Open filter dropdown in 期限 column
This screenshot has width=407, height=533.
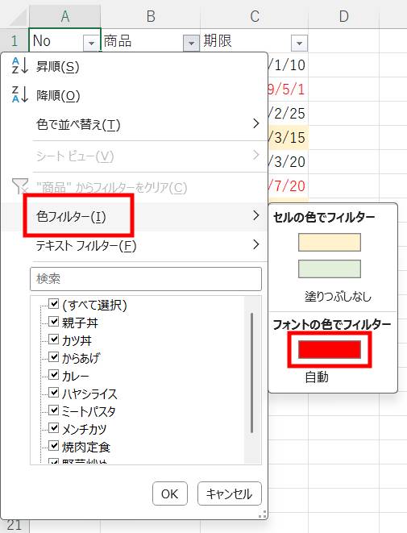pos(299,44)
